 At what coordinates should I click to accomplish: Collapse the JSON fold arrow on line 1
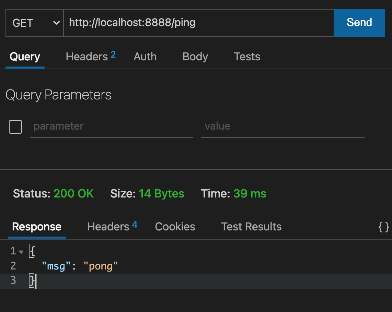(21, 252)
